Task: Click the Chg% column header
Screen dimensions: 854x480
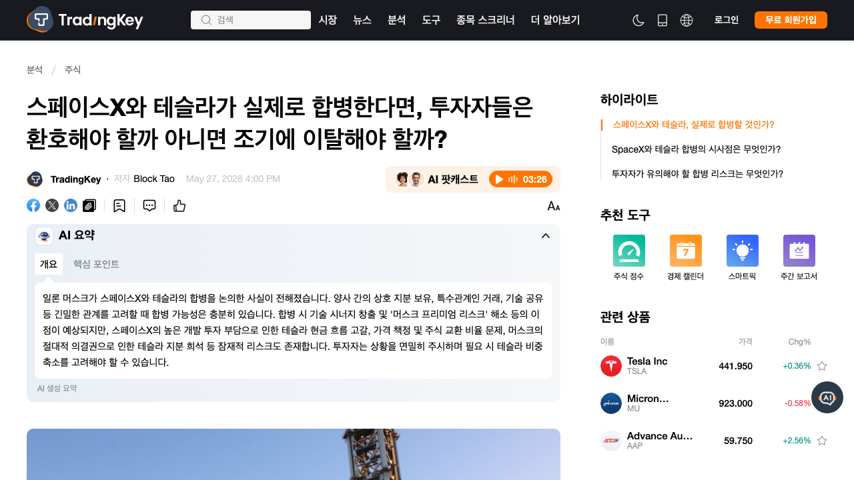Action: [x=799, y=342]
